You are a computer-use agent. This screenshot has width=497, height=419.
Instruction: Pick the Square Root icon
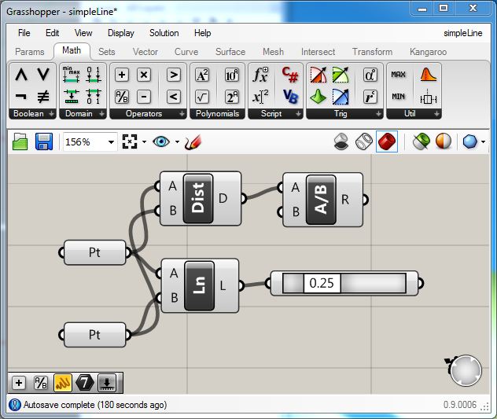point(202,97)
